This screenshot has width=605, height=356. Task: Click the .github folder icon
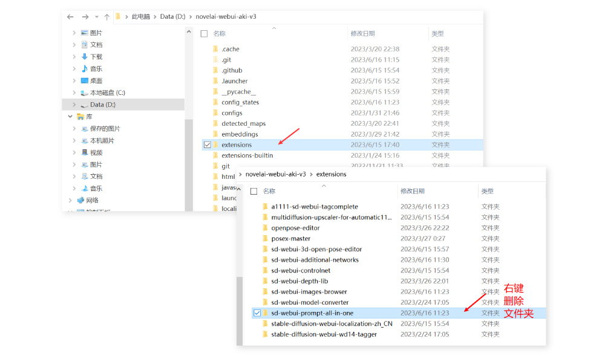click(x=215, y=70)
